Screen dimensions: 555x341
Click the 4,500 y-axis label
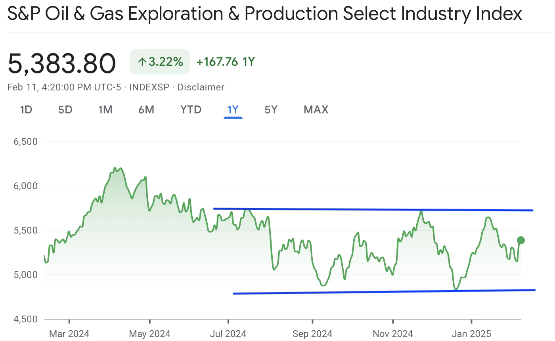pyautogui.click(x=25, y=319)
